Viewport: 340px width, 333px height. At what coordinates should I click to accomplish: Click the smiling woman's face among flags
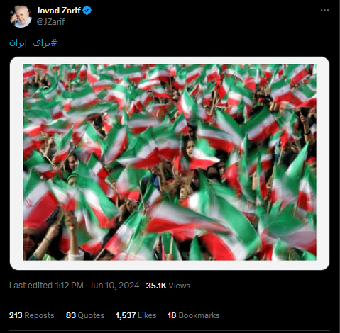click(190, 149)
